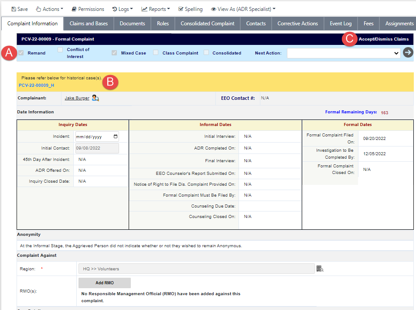Open the Actions dropdown menu
Screen dimensions: 416x310
click(x=50, y=9)
